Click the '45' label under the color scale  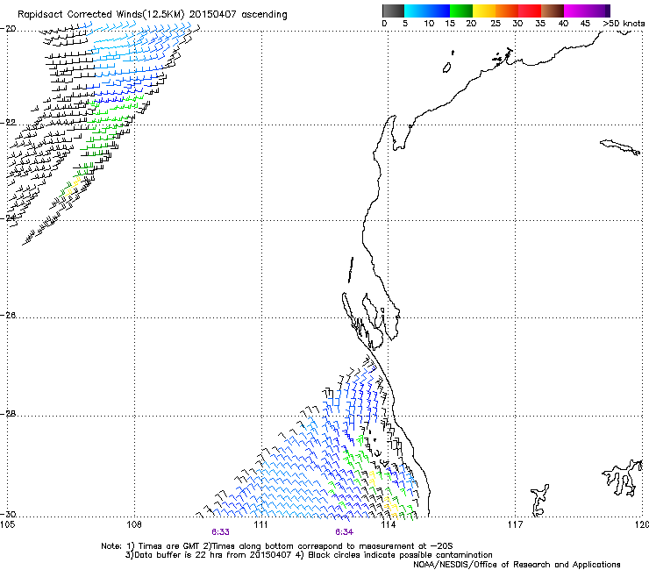tap(585, 23)
